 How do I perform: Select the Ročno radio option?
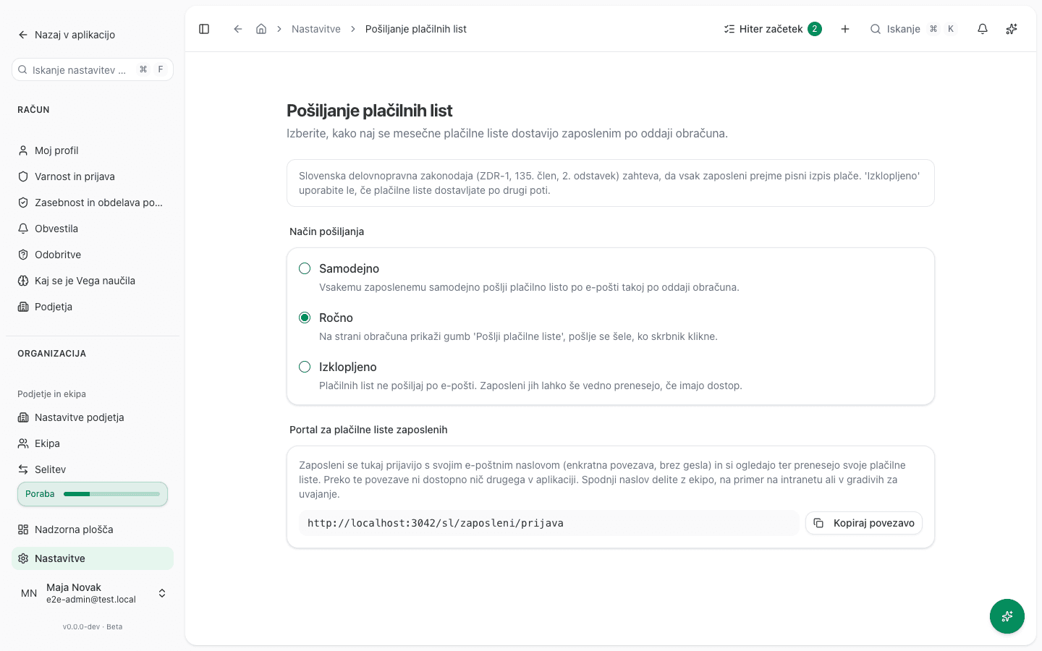(305, 318)
